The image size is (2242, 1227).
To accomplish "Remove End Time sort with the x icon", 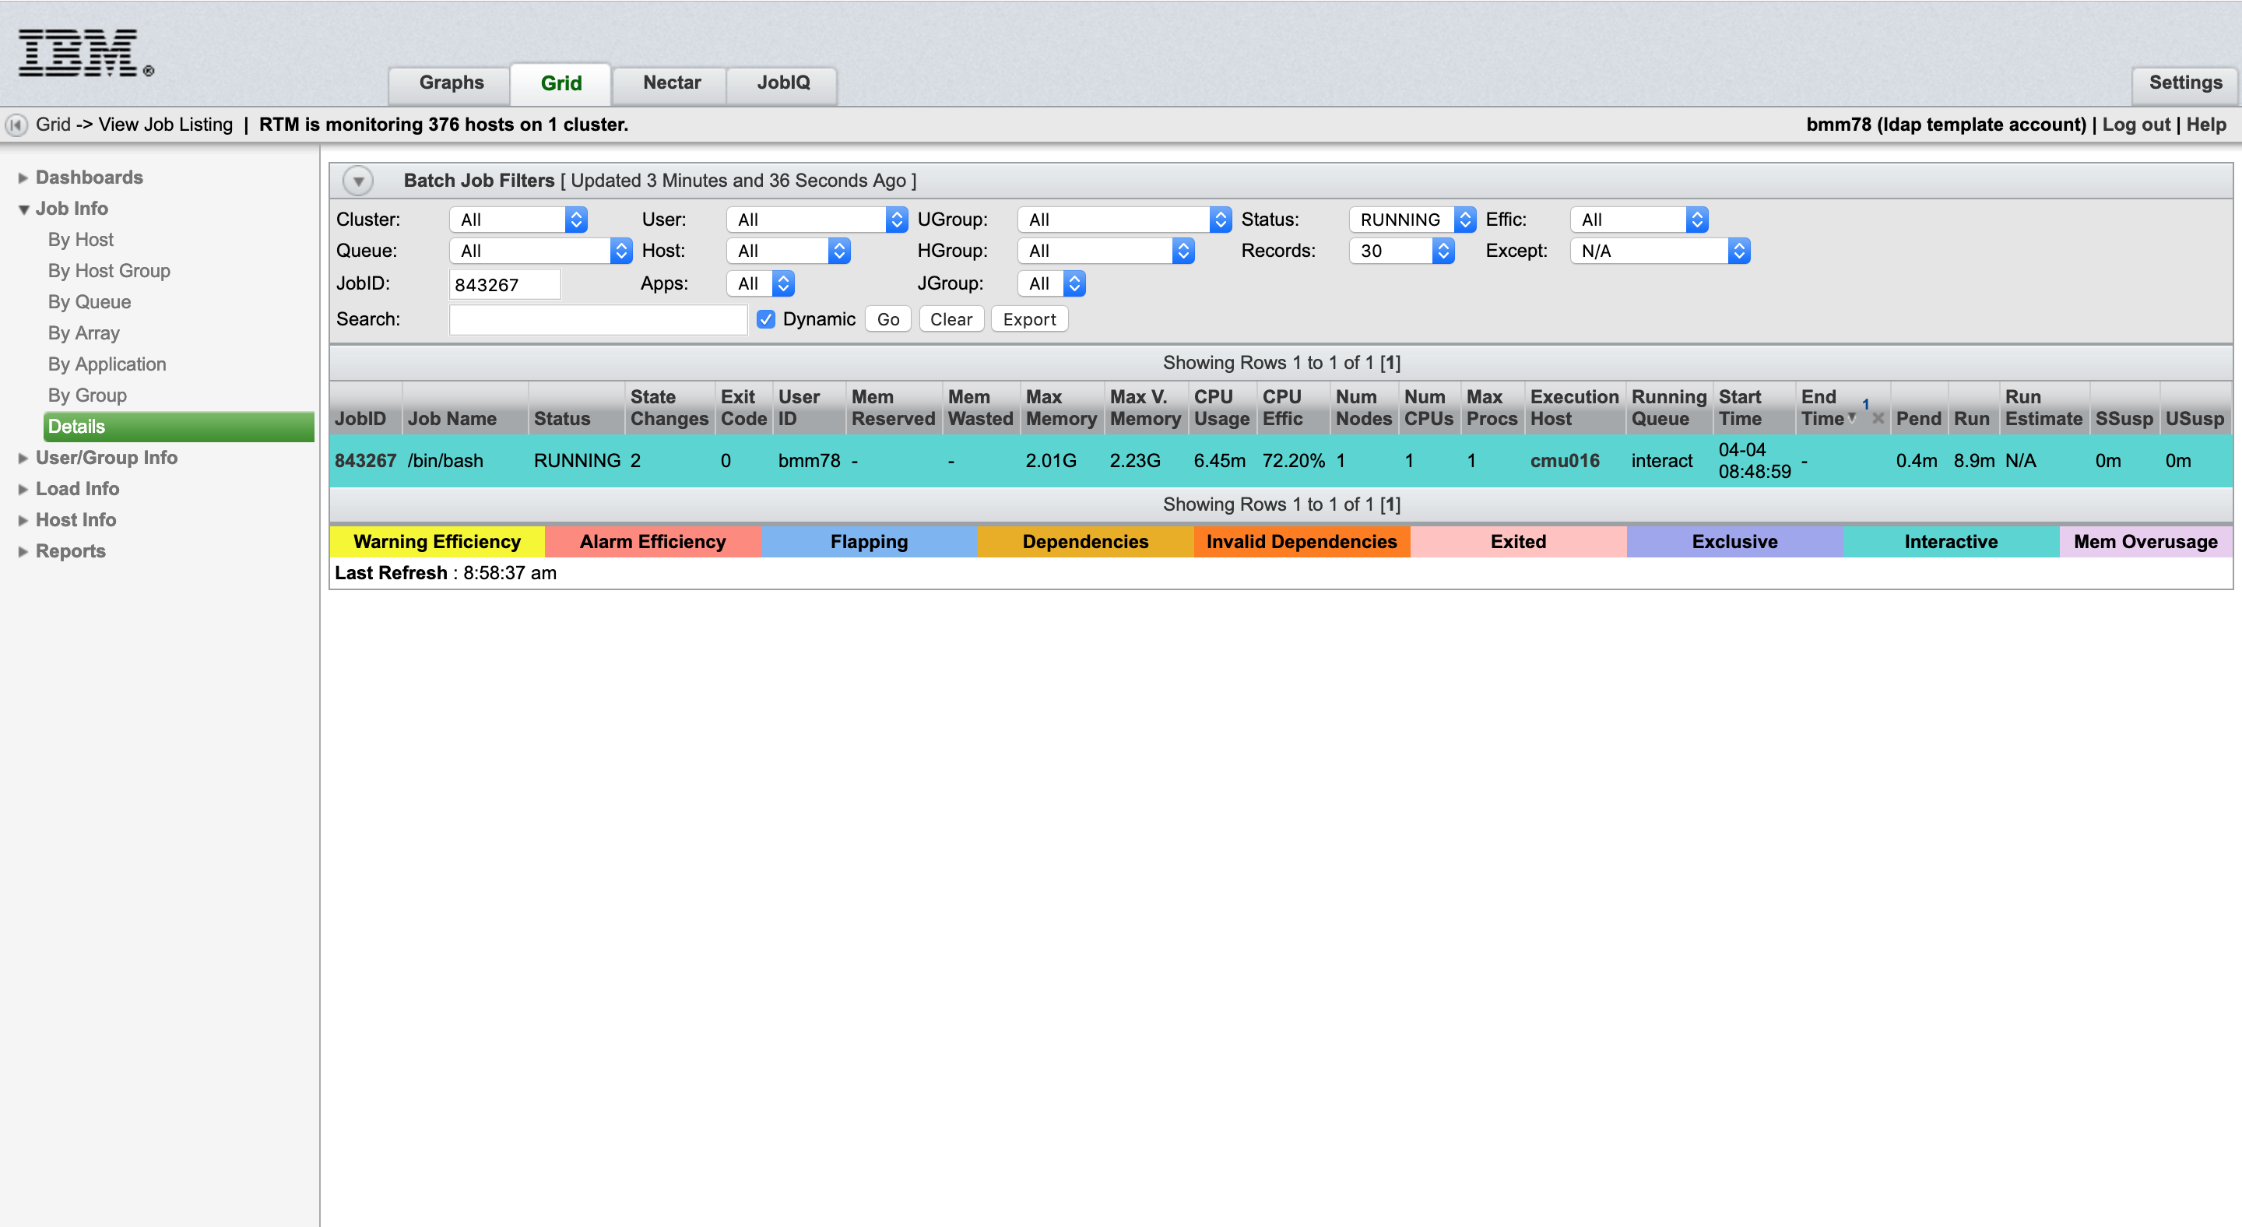I will [1878, 419].
